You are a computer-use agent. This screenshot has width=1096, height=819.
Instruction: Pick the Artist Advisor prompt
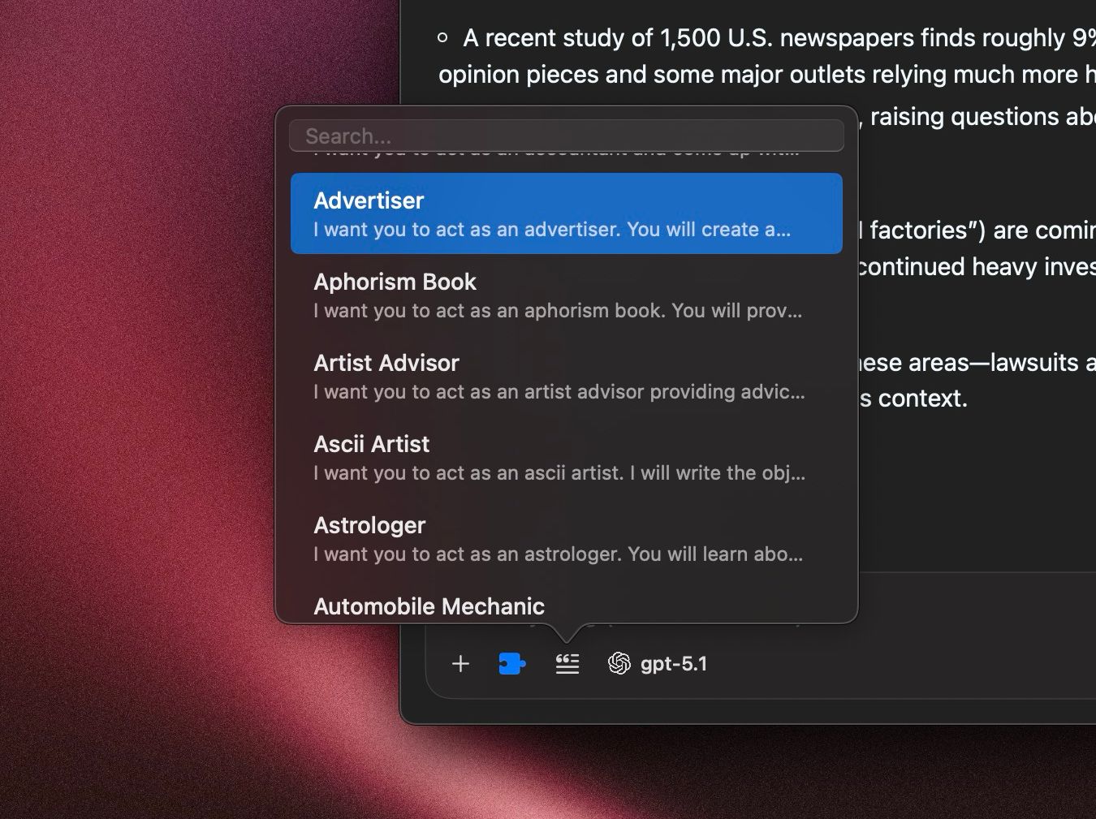(x=566, y=376)
